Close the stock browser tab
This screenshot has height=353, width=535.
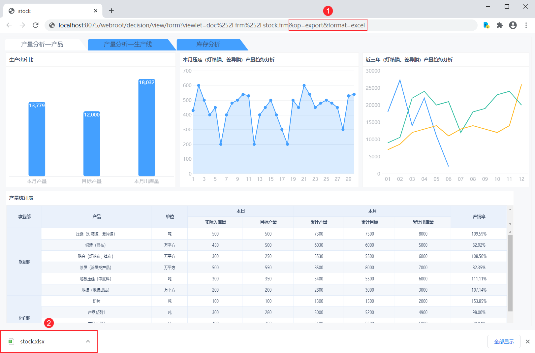96,11
